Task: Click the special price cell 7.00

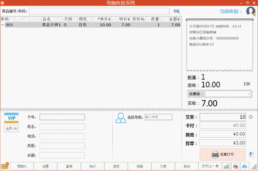Action: pos(121,25)
